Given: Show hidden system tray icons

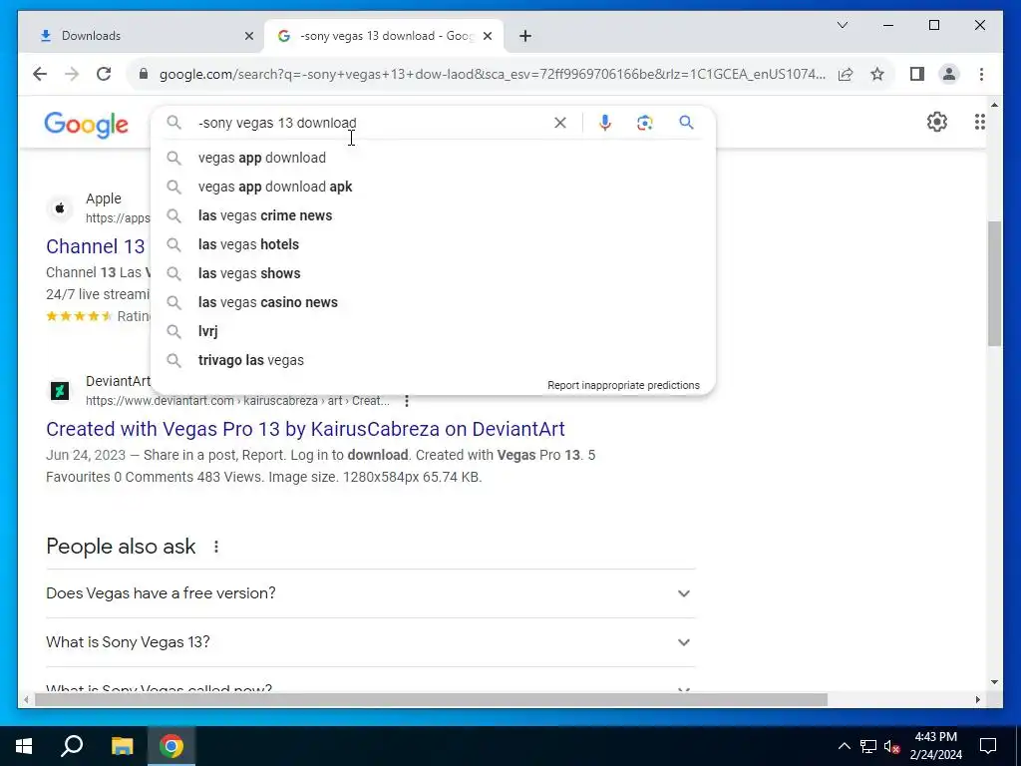Looking at the screenshot, I should pos(844,746).
